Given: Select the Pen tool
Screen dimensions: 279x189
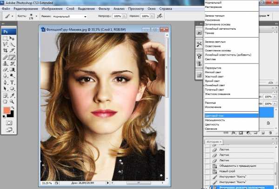Looking at the screenshot, I should (5, 82).
